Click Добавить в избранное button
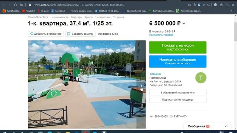The height and width of the screenshot is (133, 237). click(x=46, y=34)
